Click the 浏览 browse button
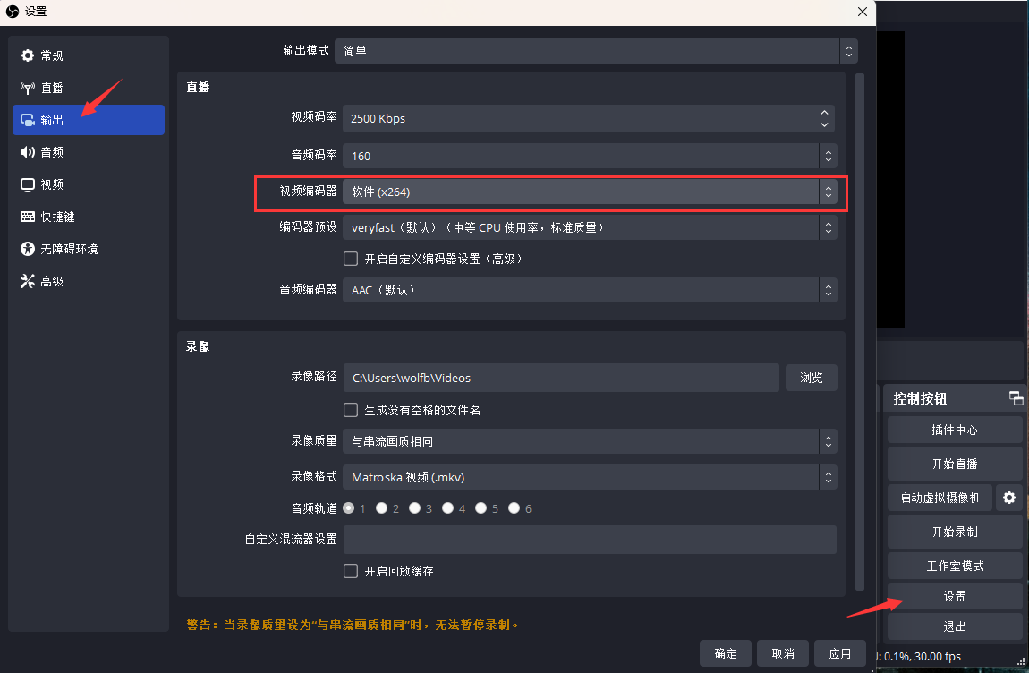 (812, 378)
